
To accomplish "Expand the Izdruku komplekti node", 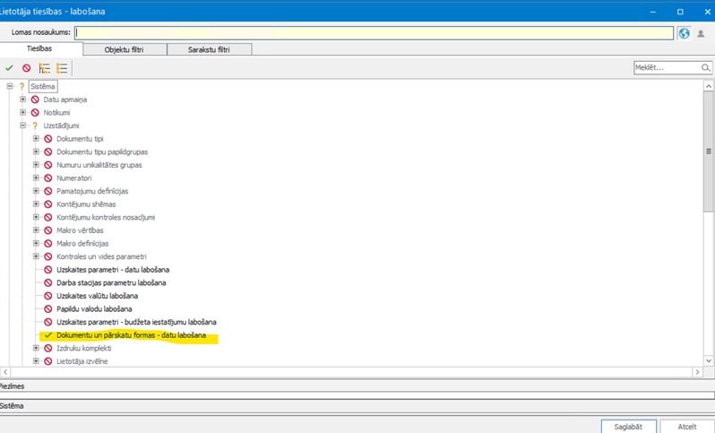I will pos(36,348).
